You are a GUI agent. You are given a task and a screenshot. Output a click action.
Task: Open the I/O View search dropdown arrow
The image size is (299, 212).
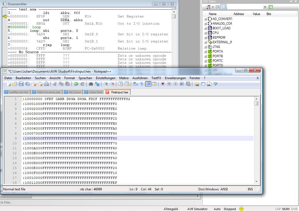[x=265, y=7]
